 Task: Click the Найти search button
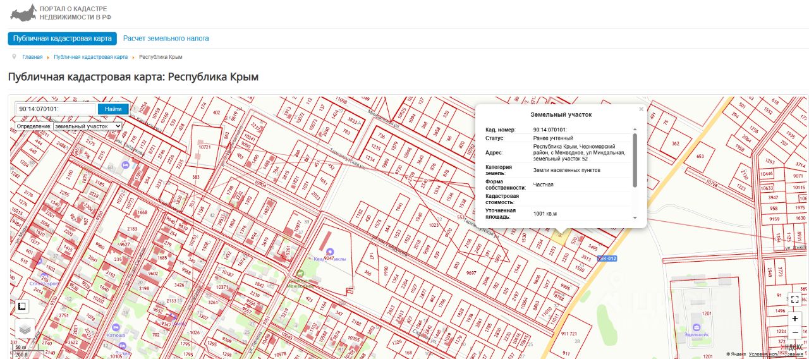click(113, 109)
